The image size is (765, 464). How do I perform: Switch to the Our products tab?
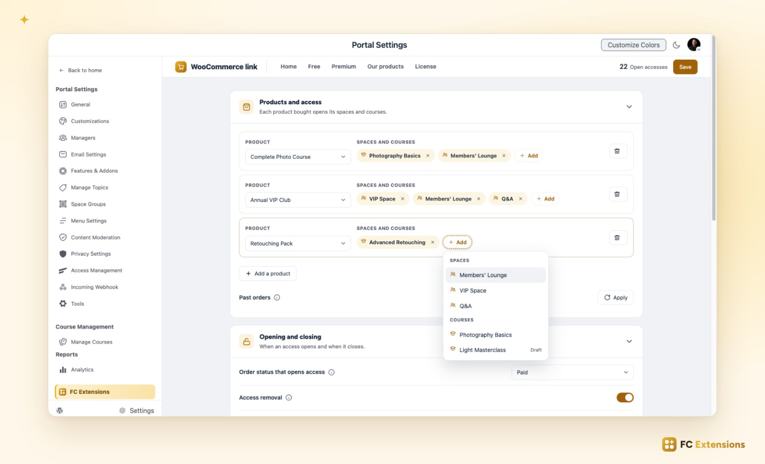(385, 66)
